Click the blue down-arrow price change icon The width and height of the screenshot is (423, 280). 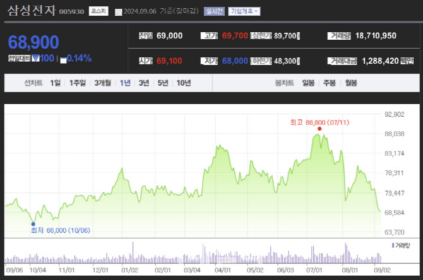(35, 58)
